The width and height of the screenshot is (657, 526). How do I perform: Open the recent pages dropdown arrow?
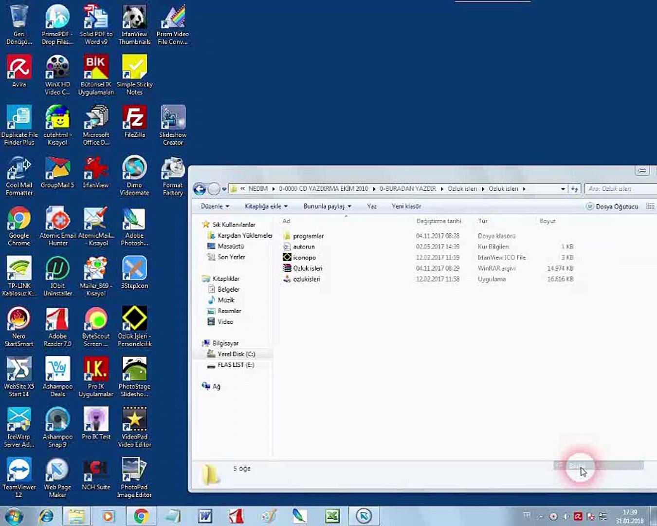[224, 189]
